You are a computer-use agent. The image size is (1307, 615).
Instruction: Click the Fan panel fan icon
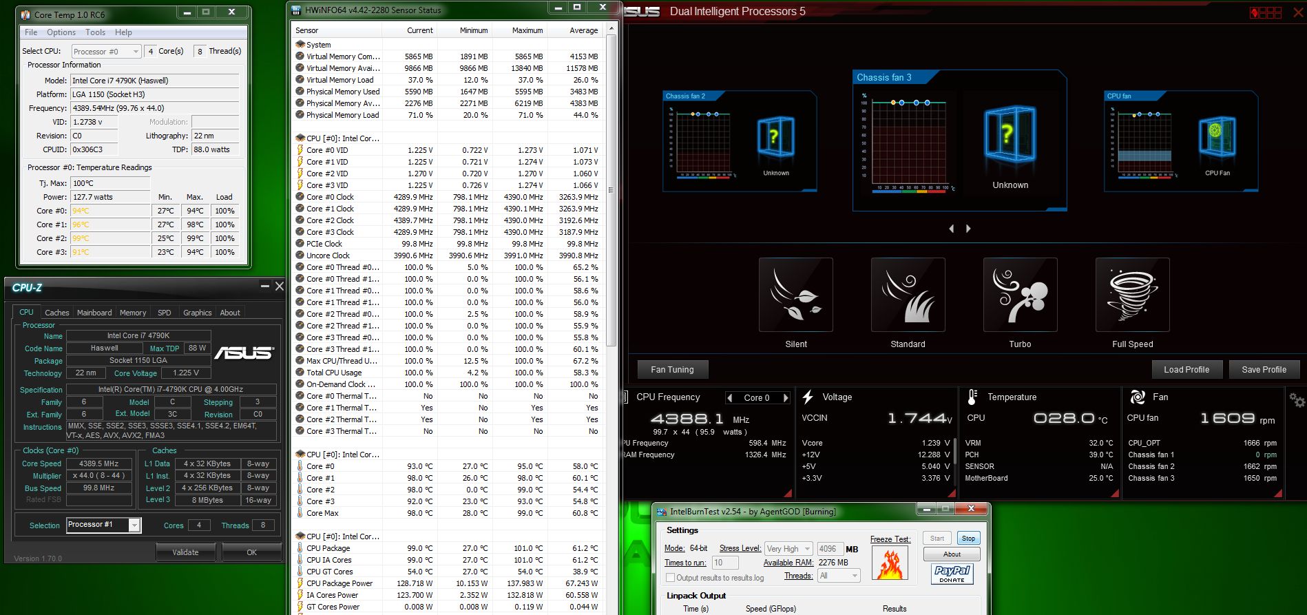1138,397
